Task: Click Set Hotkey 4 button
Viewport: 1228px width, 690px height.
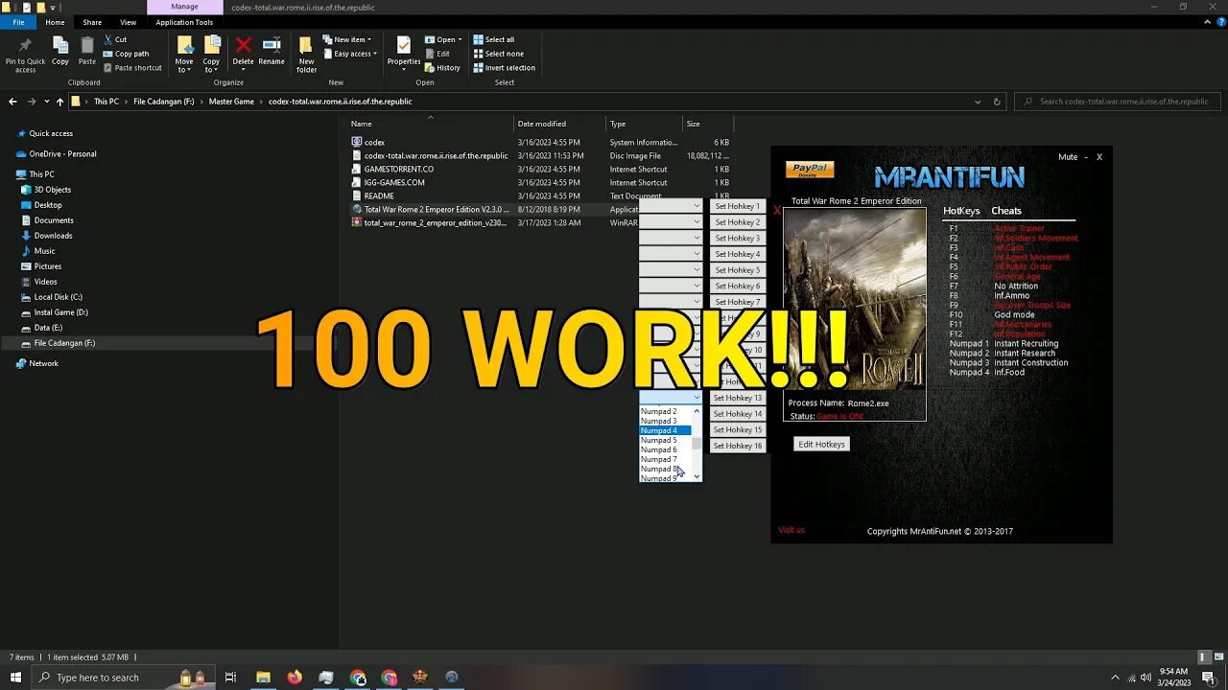Action: coord(737,254)
